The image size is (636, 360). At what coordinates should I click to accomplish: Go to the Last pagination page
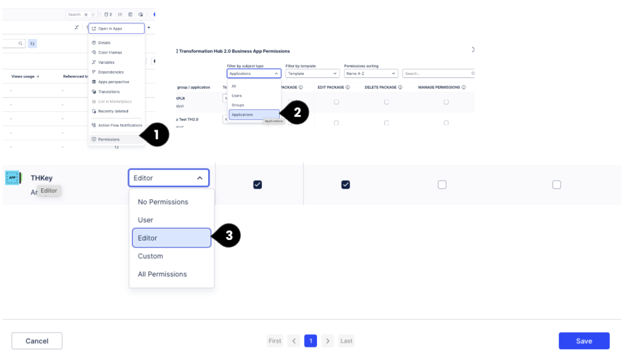tap(347, 341)
